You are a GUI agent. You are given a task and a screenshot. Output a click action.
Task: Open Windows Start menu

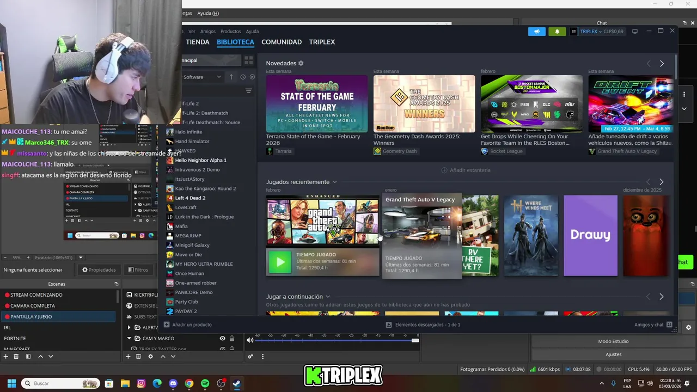coord(11,383)
